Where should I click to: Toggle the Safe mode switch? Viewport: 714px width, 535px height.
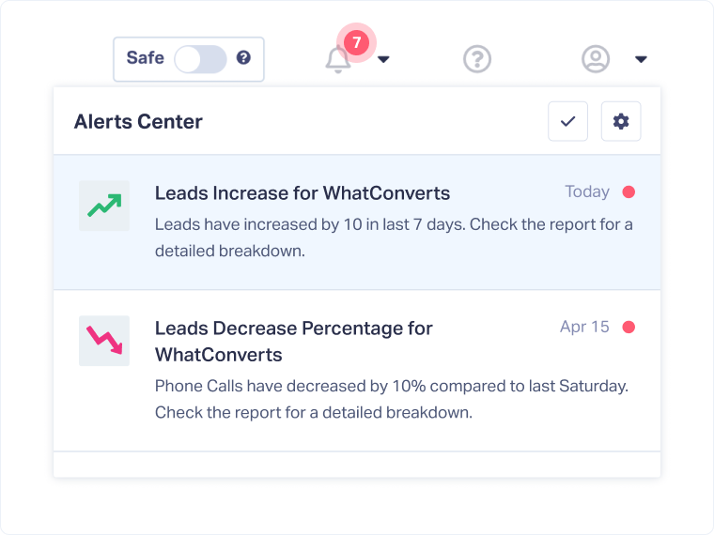[x=201, y=59]
